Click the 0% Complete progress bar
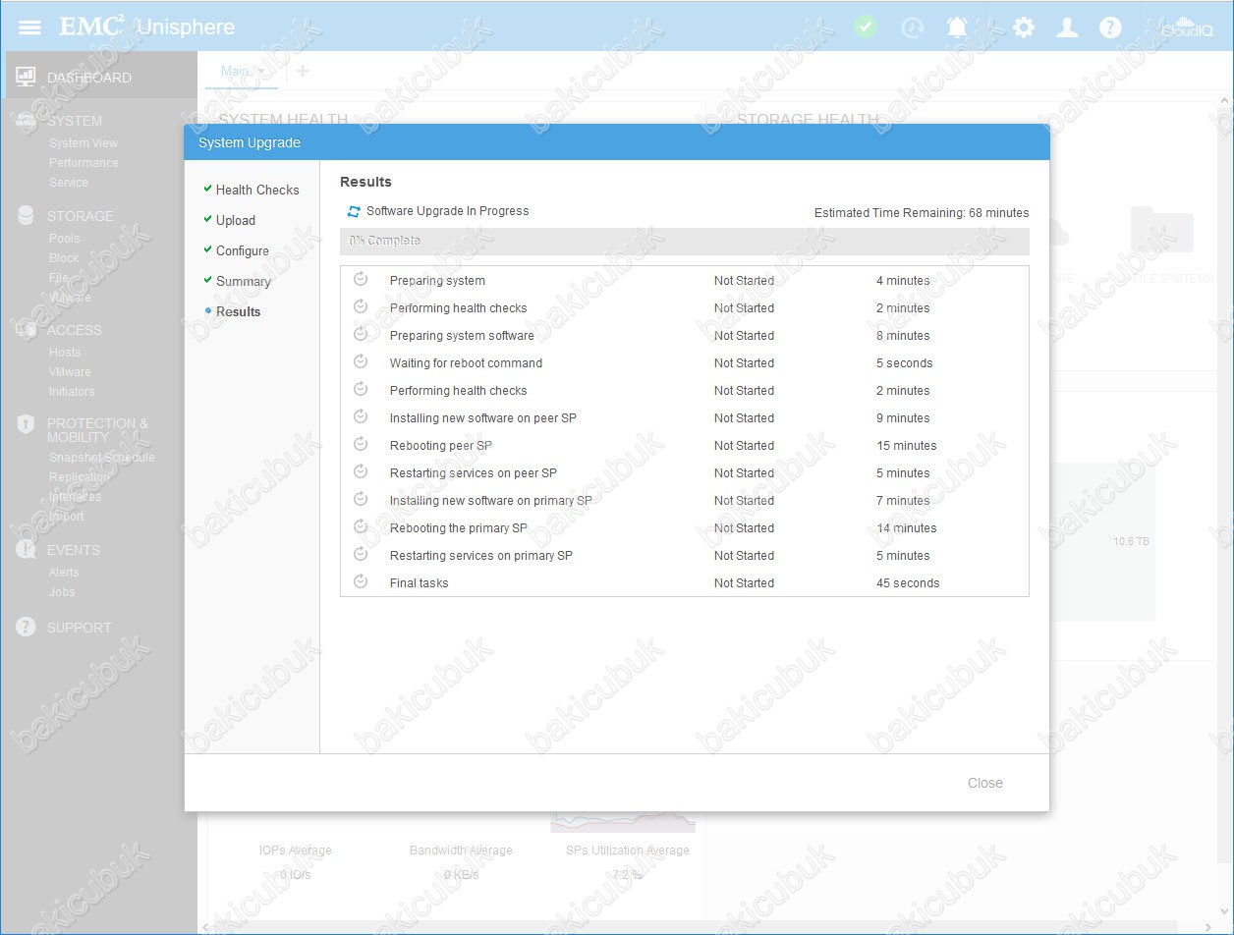The image size is (1234, 935). (x=685, y=241)
